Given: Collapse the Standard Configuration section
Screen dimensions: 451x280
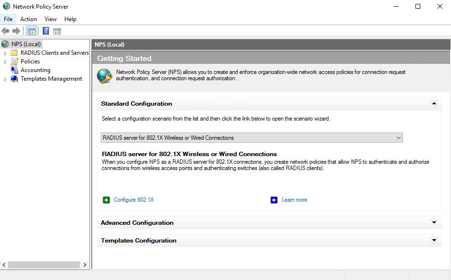Looking at the screenshot, I should click(x=434, y=103).
